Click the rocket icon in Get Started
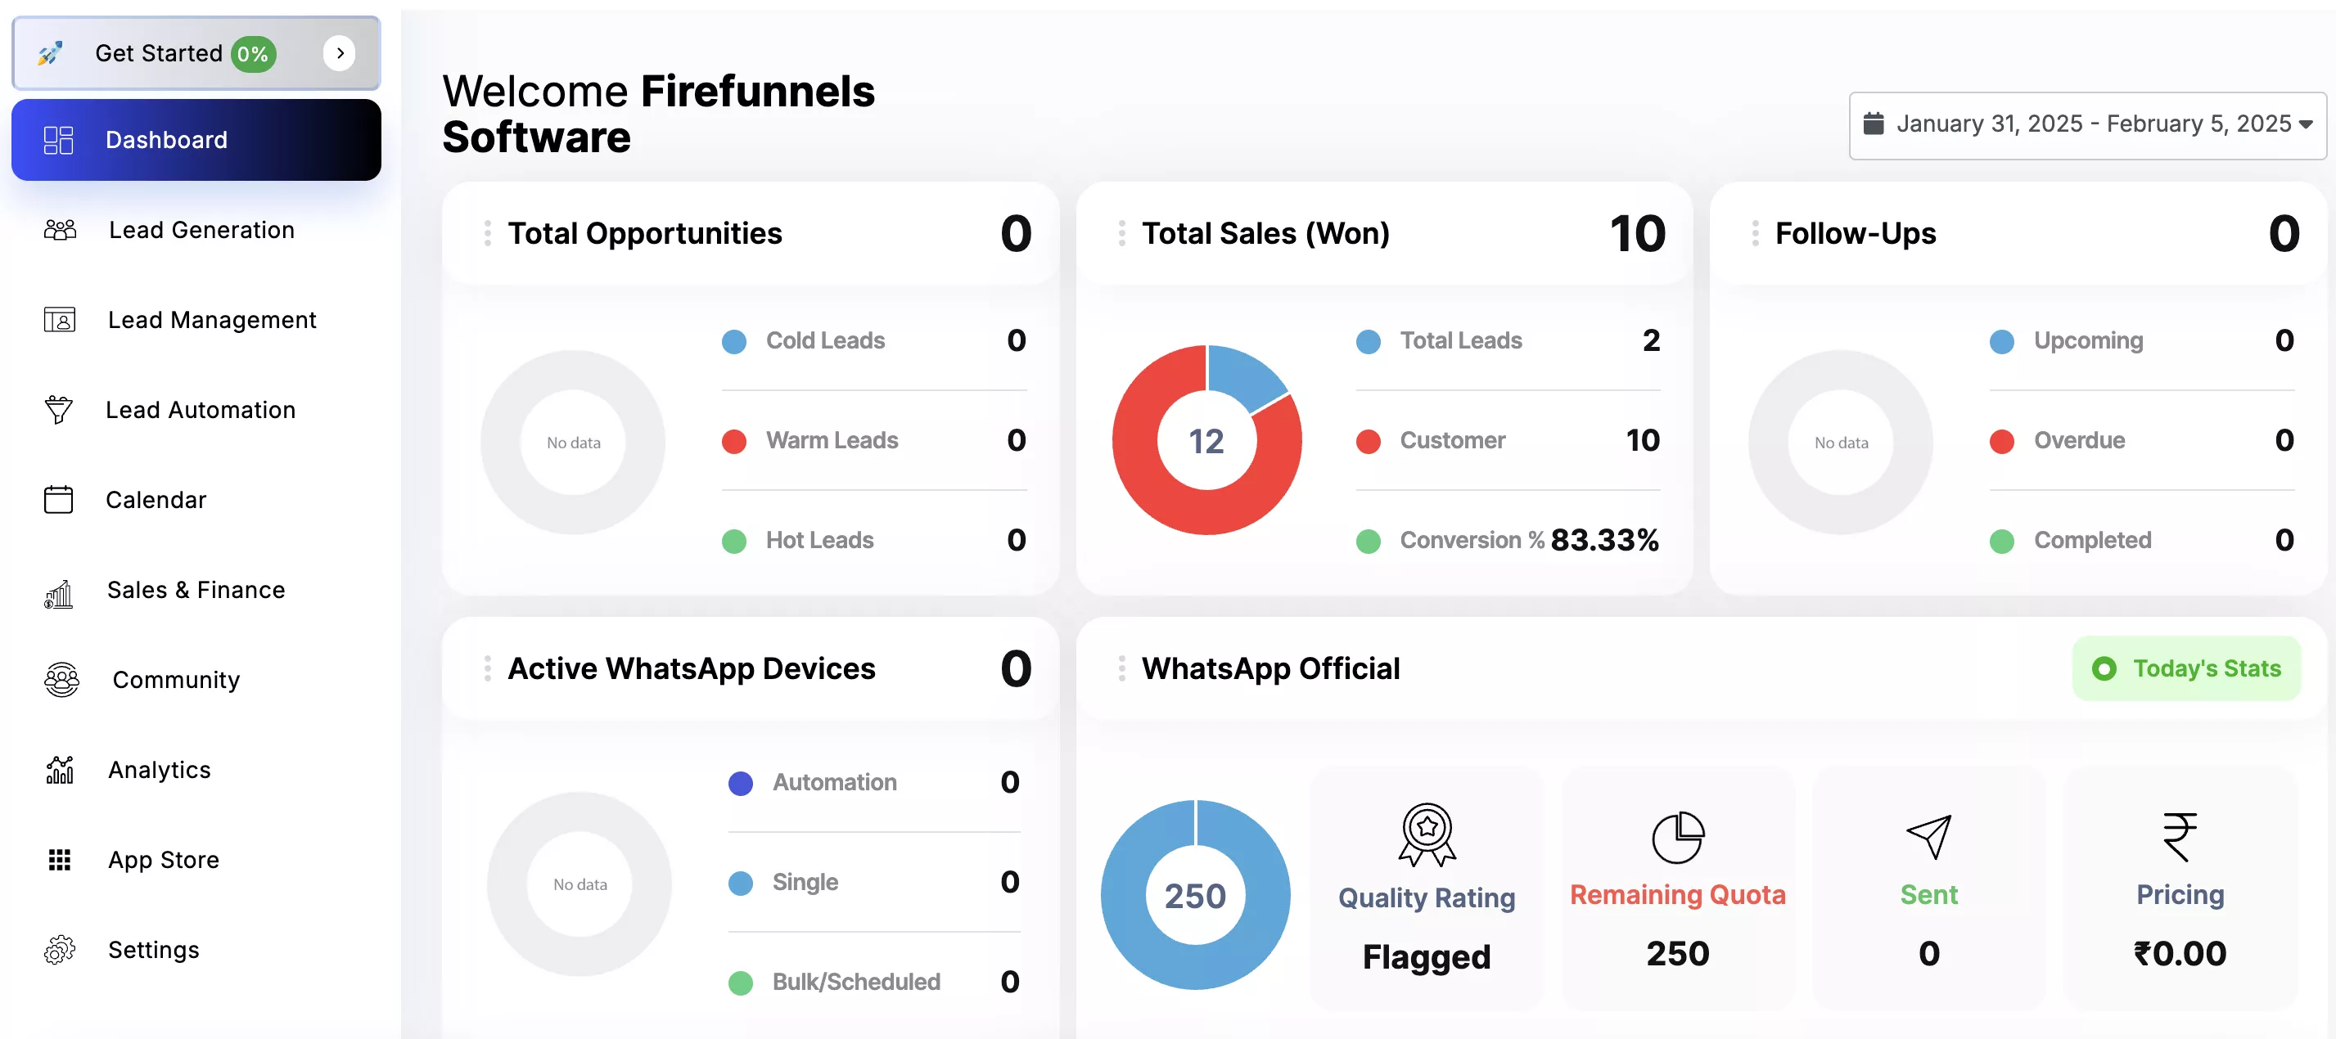This screenshot has width=2336, height=1039. click(x=51, y=53)
